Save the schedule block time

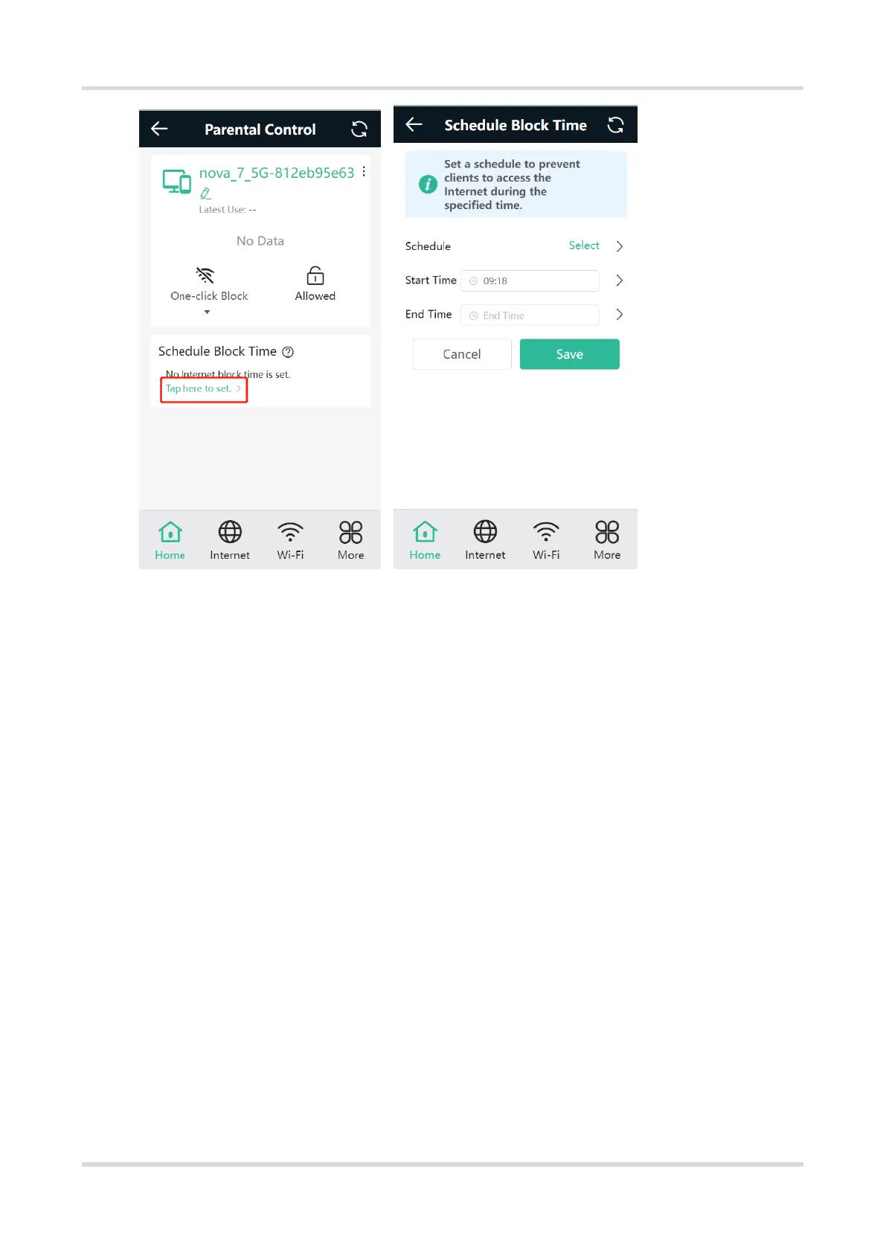click(570, 354)
